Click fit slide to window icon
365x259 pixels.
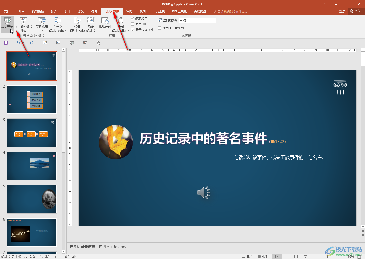click(359, 257)
